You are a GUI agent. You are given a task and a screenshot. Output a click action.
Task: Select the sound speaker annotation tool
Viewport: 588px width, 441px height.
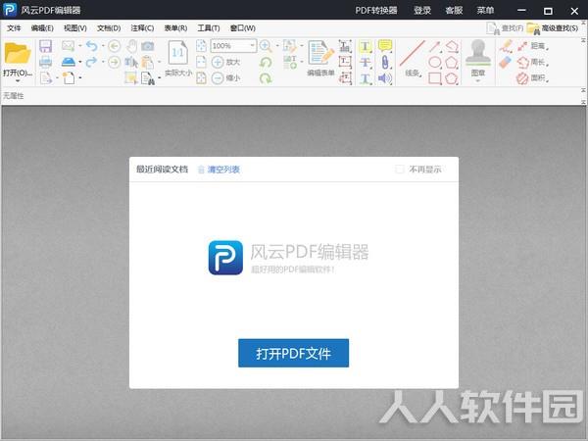[385, 78]
